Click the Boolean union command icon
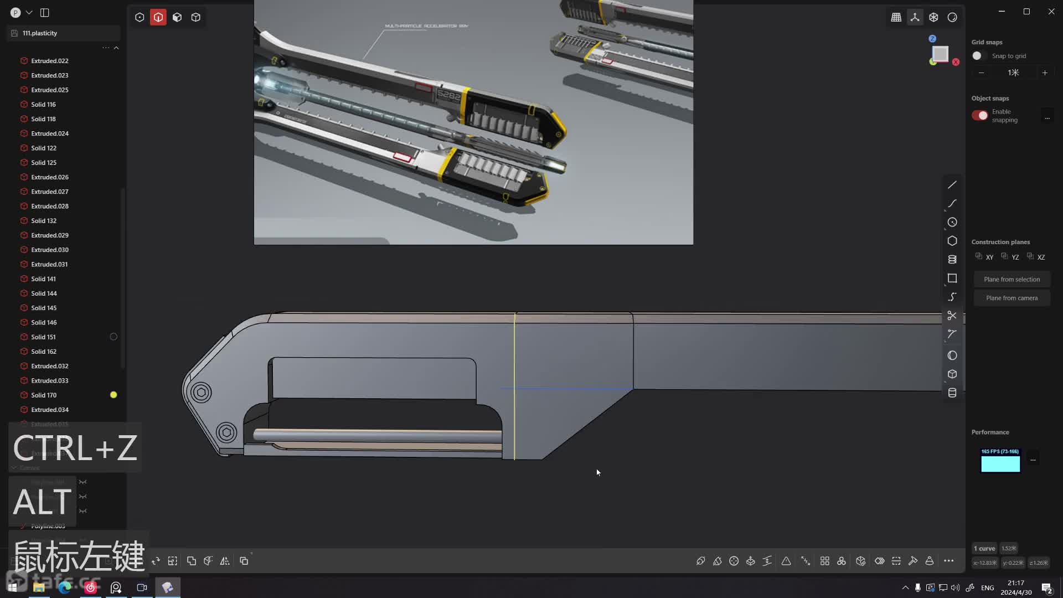The width and height of the screenshot is (1063, 598). point(192,561)
